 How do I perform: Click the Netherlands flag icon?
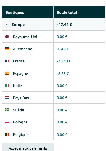(x=7, y=98)
